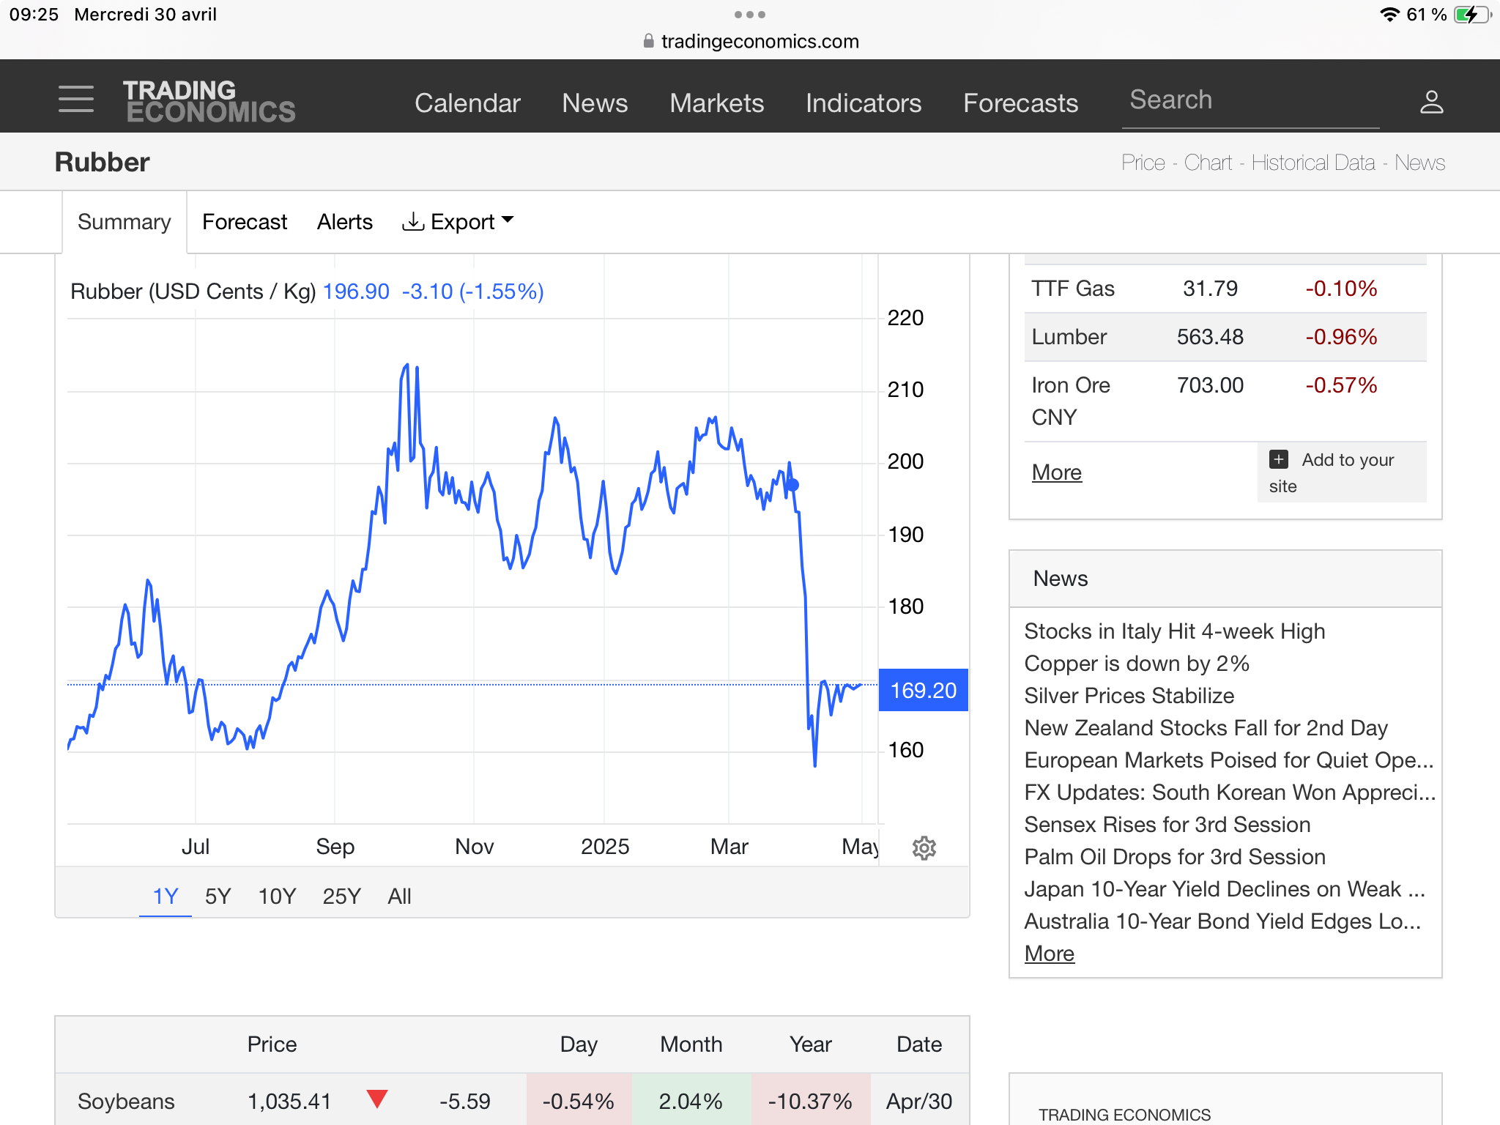This screenshot has height=1125, width=1500.
Task: Open the Indicators menu item
Action: pyautogui.click(x=863, y=103)
